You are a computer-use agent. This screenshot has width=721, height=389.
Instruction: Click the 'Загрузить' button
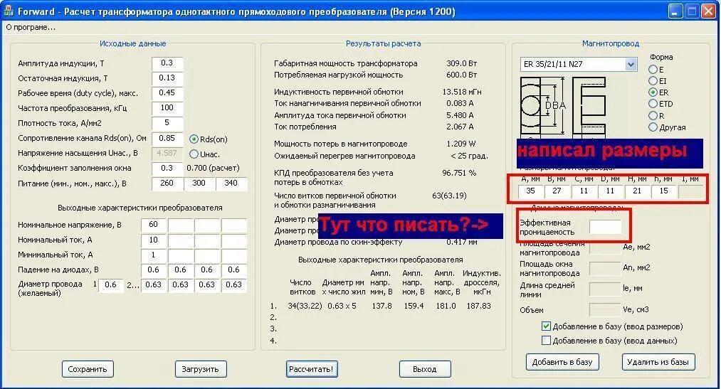click(201, 369)
